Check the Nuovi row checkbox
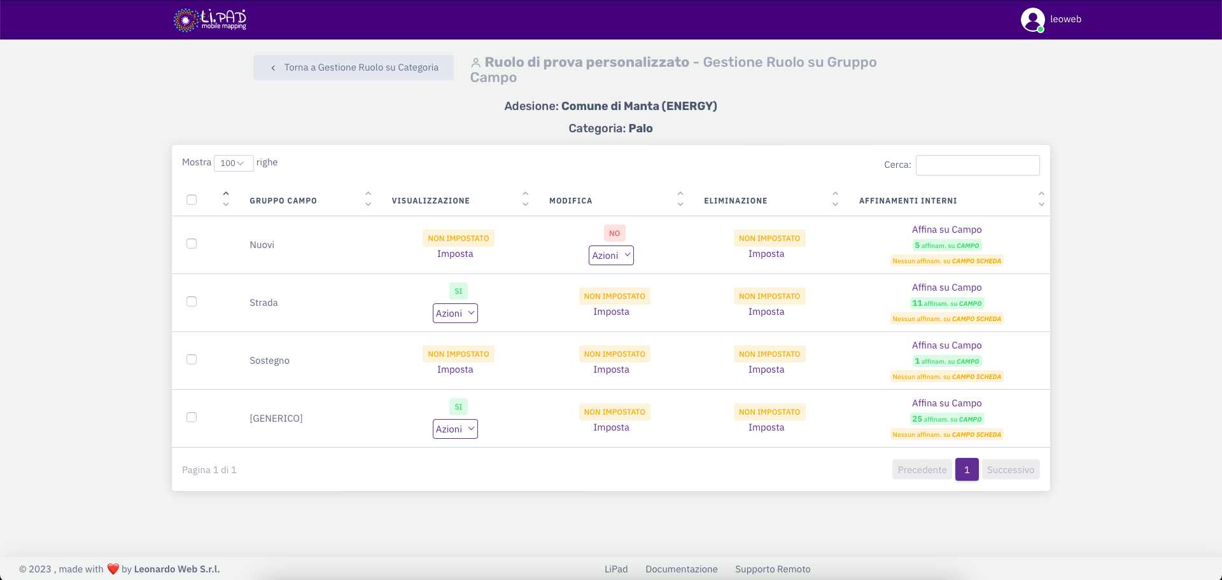 tap(192, 244)
